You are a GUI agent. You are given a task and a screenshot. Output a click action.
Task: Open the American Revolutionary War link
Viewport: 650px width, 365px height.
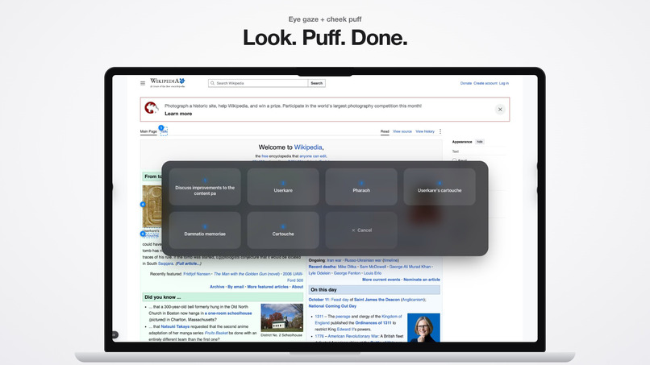pos(352,336)
